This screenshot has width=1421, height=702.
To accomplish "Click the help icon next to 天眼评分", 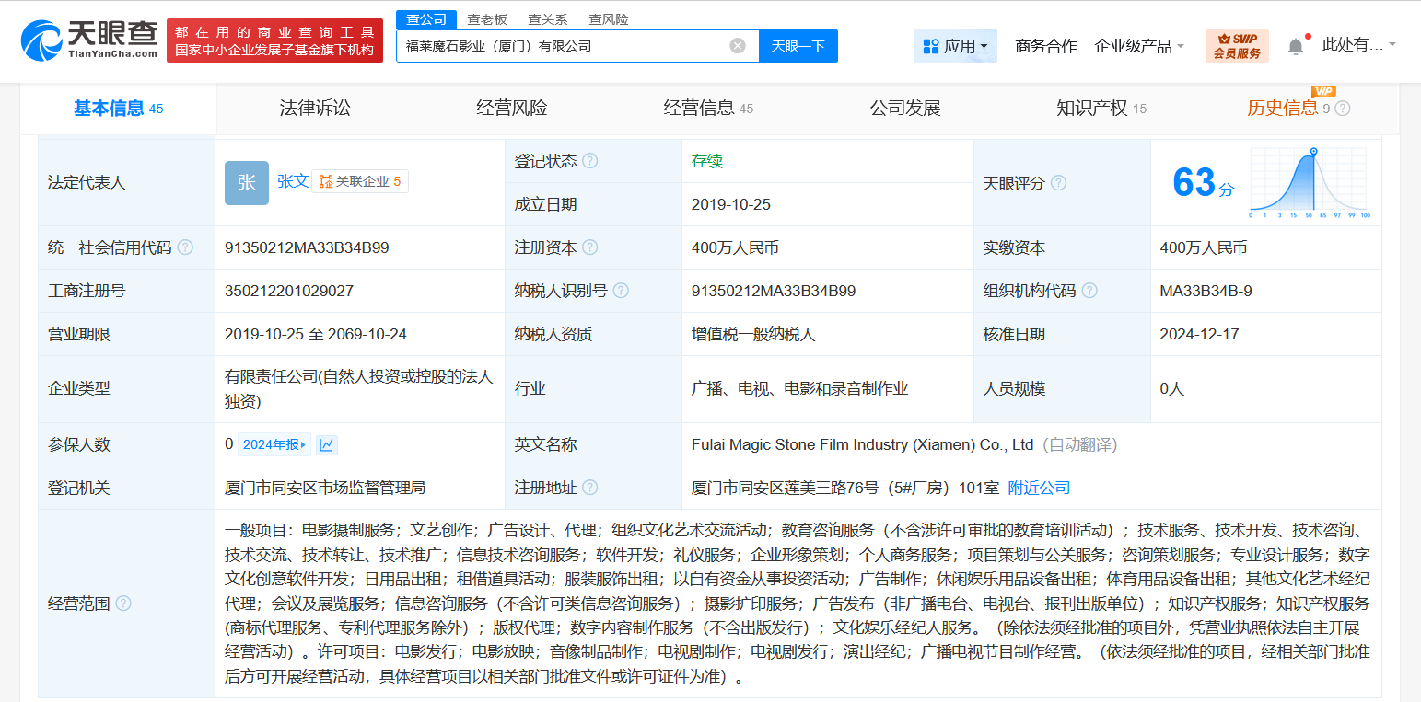I will click(x=1059, y=183).
